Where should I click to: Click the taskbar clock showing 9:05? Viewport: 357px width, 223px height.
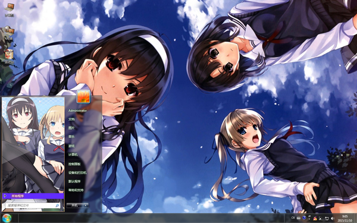(x=345, y=218)
